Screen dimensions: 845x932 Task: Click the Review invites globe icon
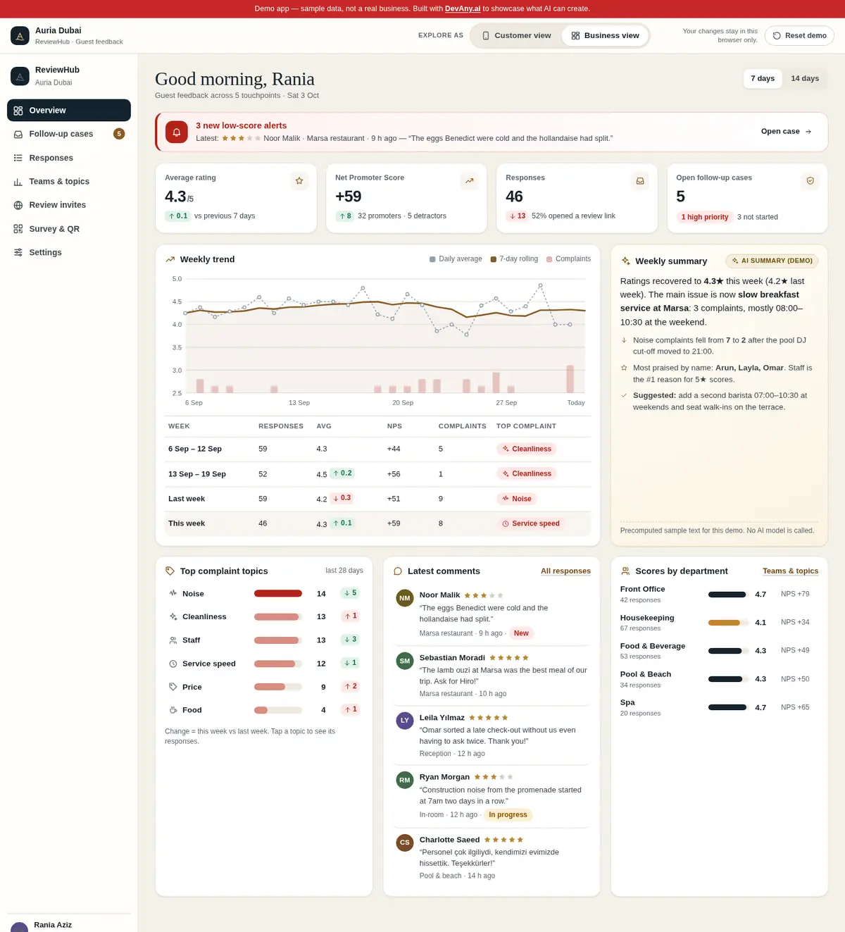click(x=18, y=205)
